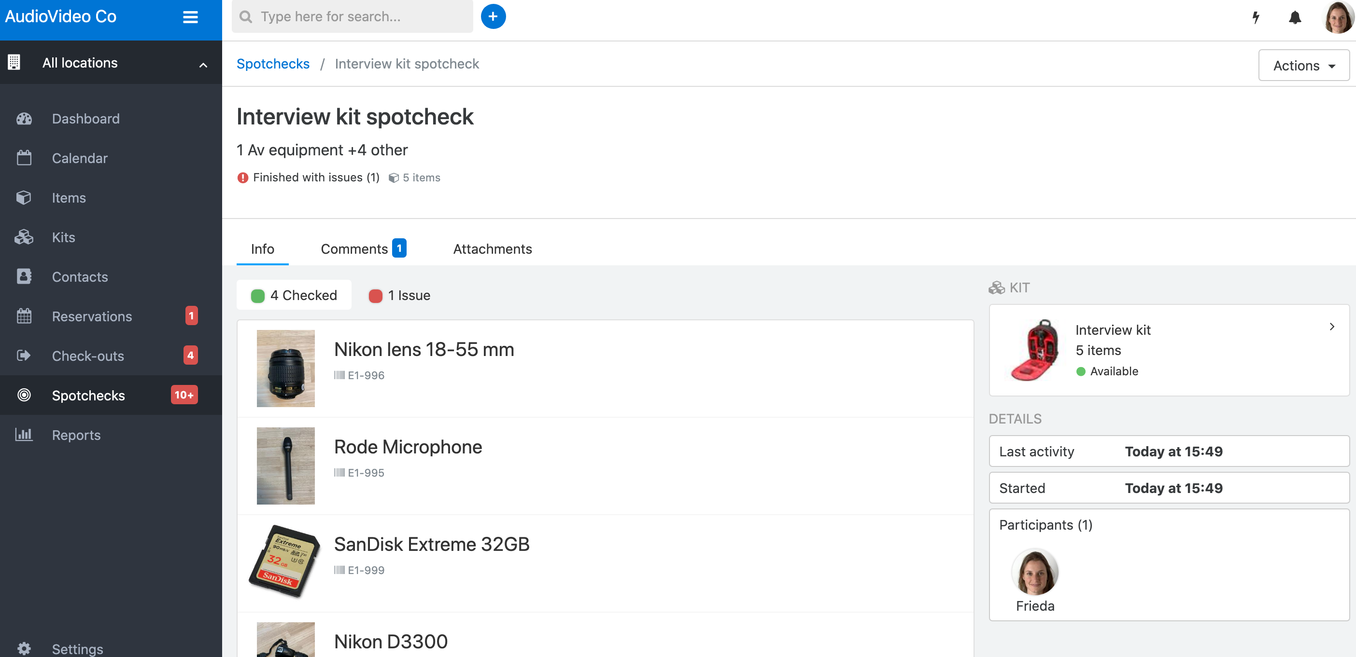This screenshot has height=657, width=1356.
Task: Click the Spotchecks target icon
Action: [24, 395]
